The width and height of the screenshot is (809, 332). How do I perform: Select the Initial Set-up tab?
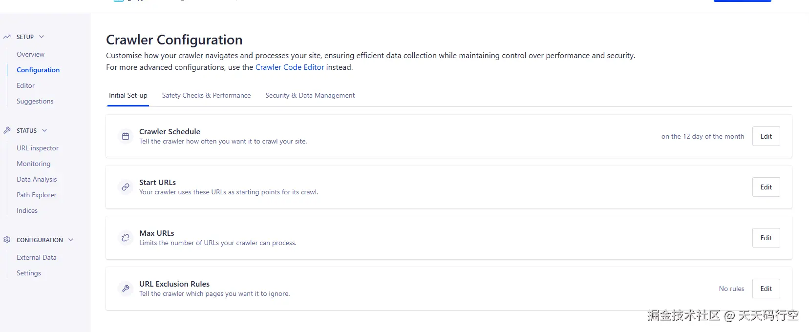[128, 96]
